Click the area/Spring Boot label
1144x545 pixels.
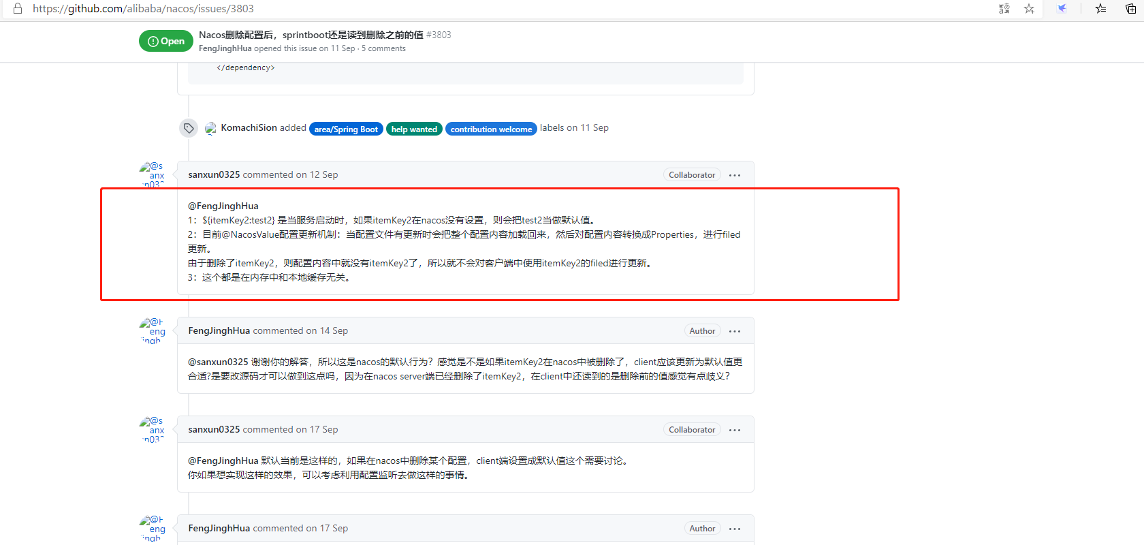[346, 129]
